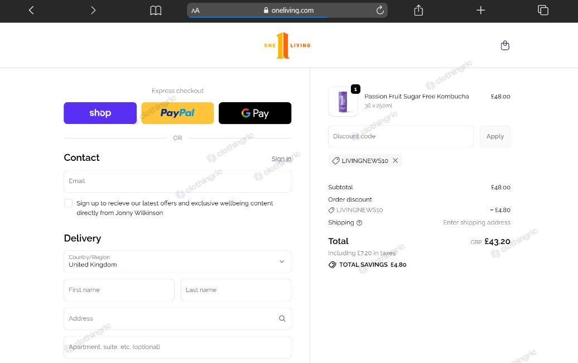Click the Address input field
The height and width of the screenshot is (363, 578).
(177, 318)
